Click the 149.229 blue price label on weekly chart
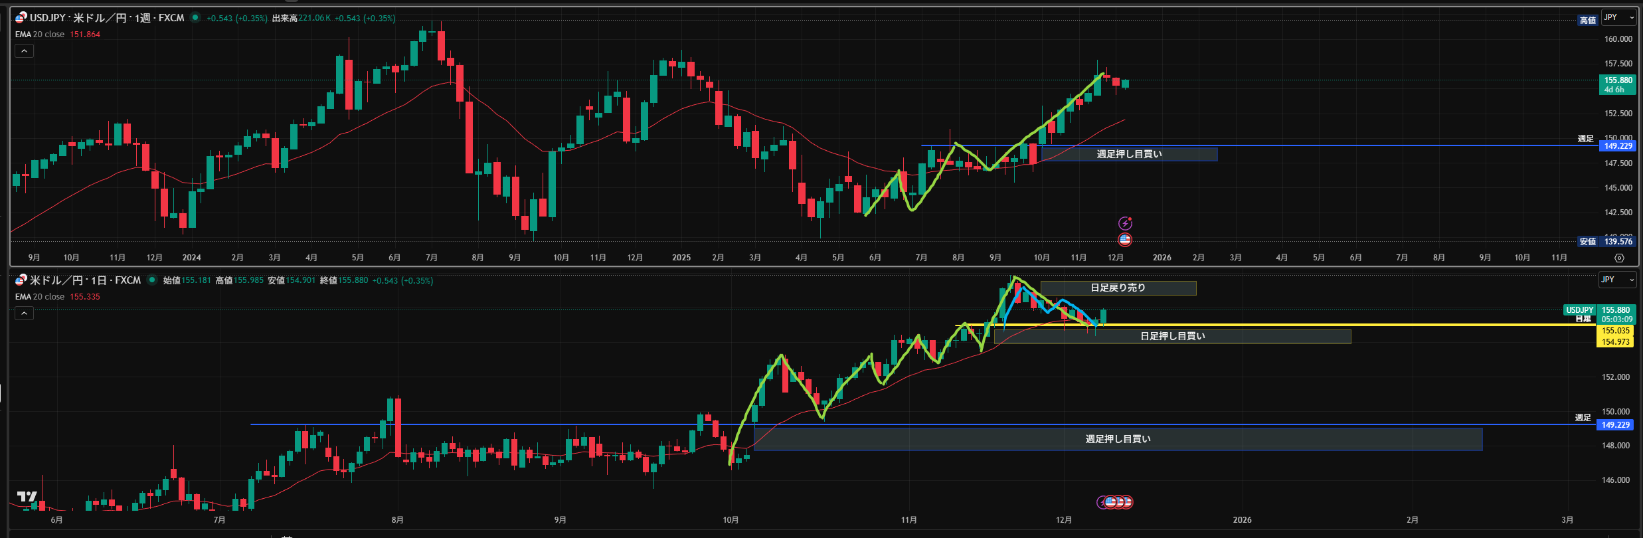 1617,146
